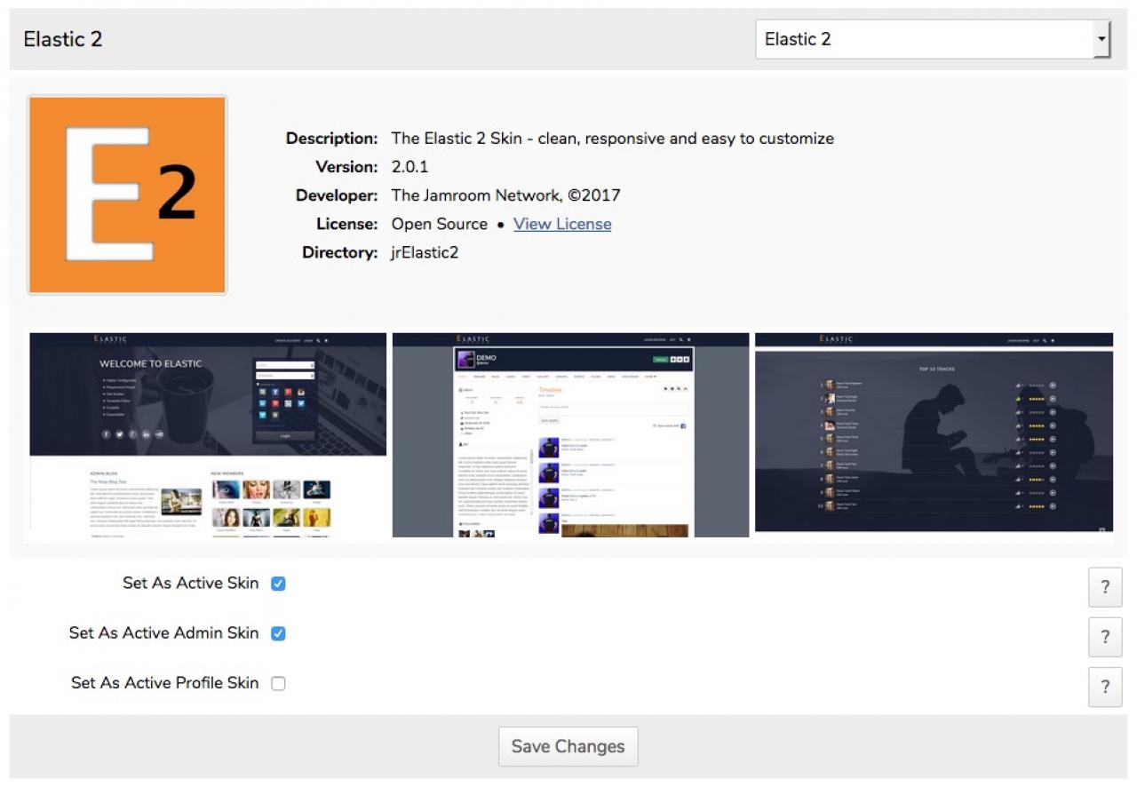Click the developer text "The Jamroom Network, ©2017"
1137x787 pixels.
506,195
